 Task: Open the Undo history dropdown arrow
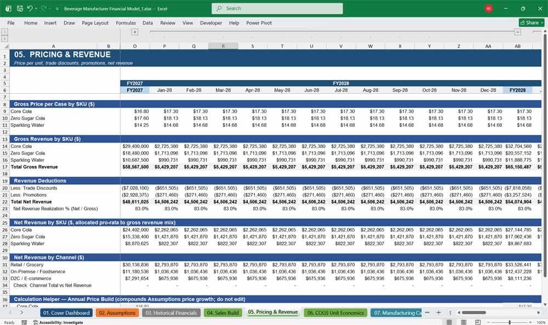(36, 9)
